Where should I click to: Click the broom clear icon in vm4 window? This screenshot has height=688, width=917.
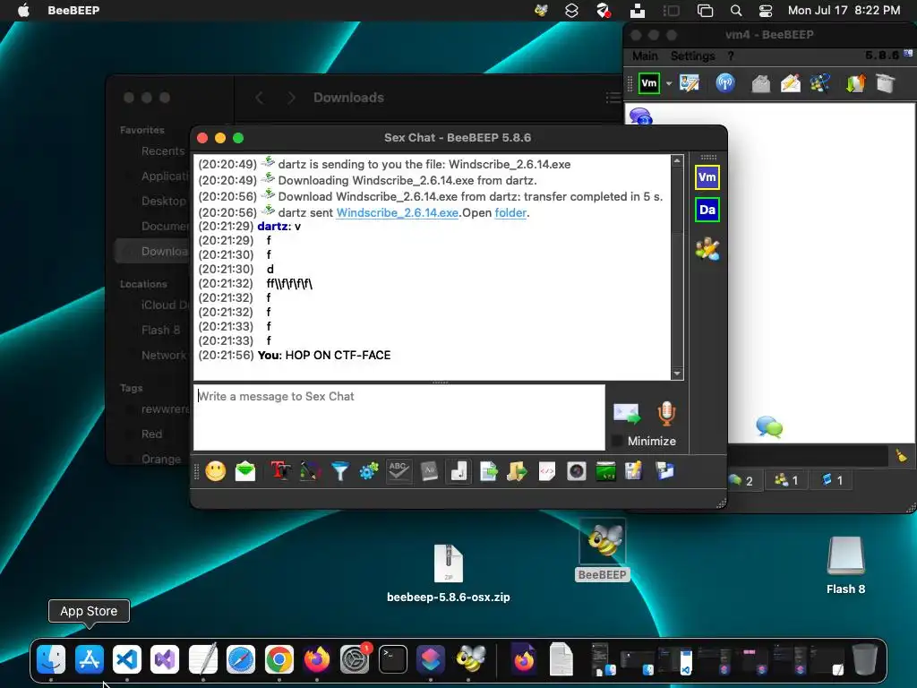coord(901,455)
